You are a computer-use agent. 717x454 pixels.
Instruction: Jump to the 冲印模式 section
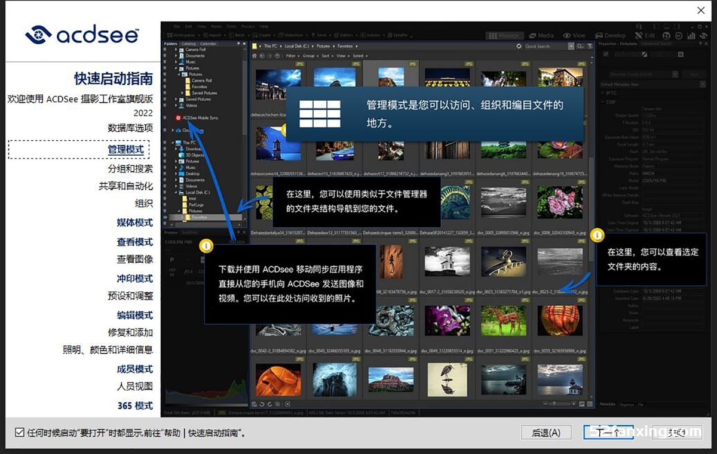click(x=135, y=279)
